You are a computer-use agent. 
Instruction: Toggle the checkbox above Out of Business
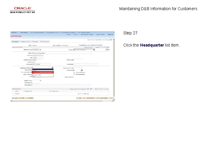click(x=74, y=73)
